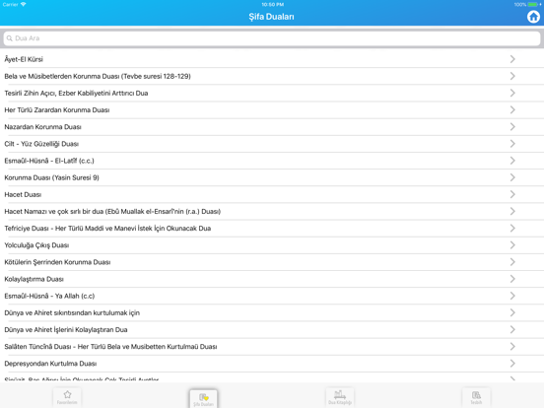The image size is (544, 408).
Task: Click the battery icon in status bar
Action: point(532,5)
